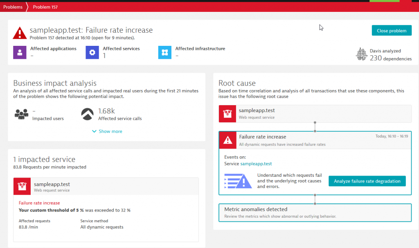419x248 pixels.
Task: Collapse the Failure rate increase event card
Action: tap(315, 140)
